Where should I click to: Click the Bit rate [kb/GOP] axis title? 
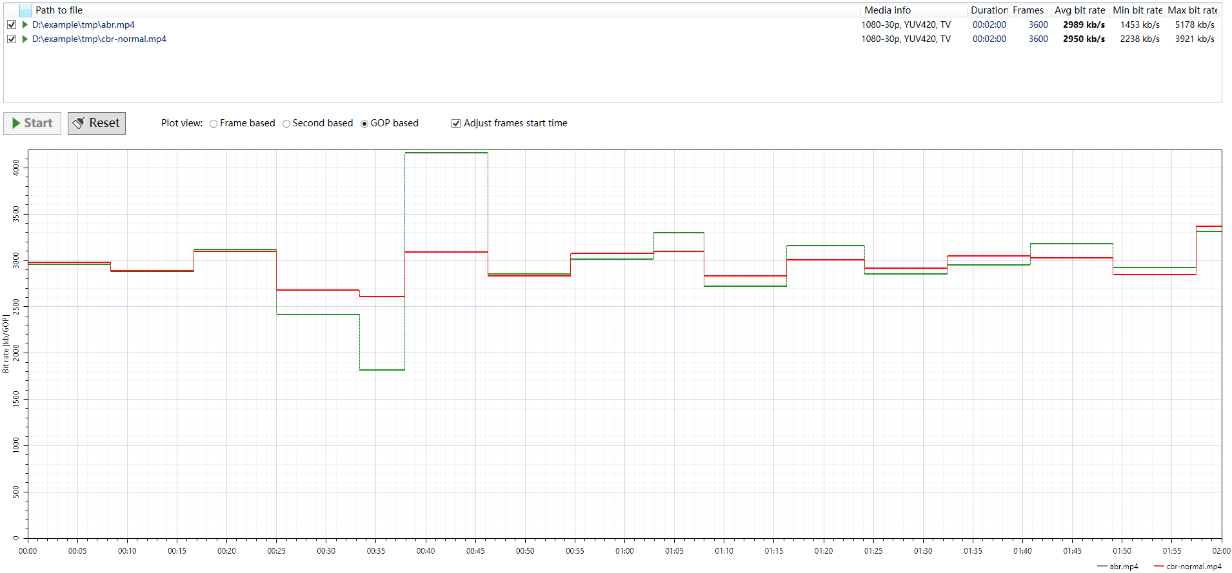6,344
